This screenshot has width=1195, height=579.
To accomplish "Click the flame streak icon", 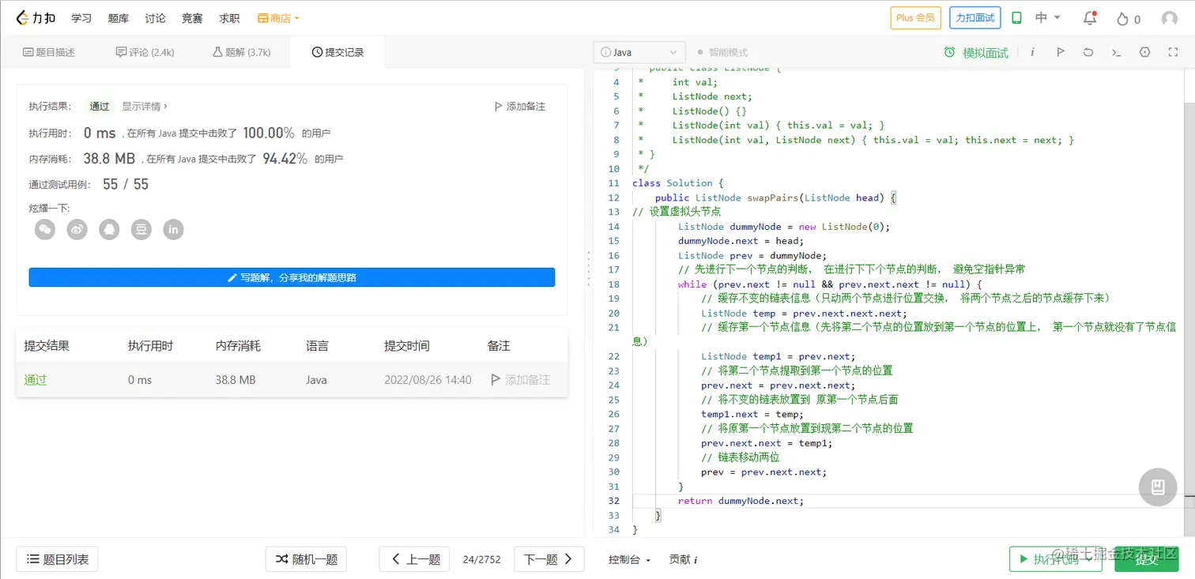I will click(1123, 19).
